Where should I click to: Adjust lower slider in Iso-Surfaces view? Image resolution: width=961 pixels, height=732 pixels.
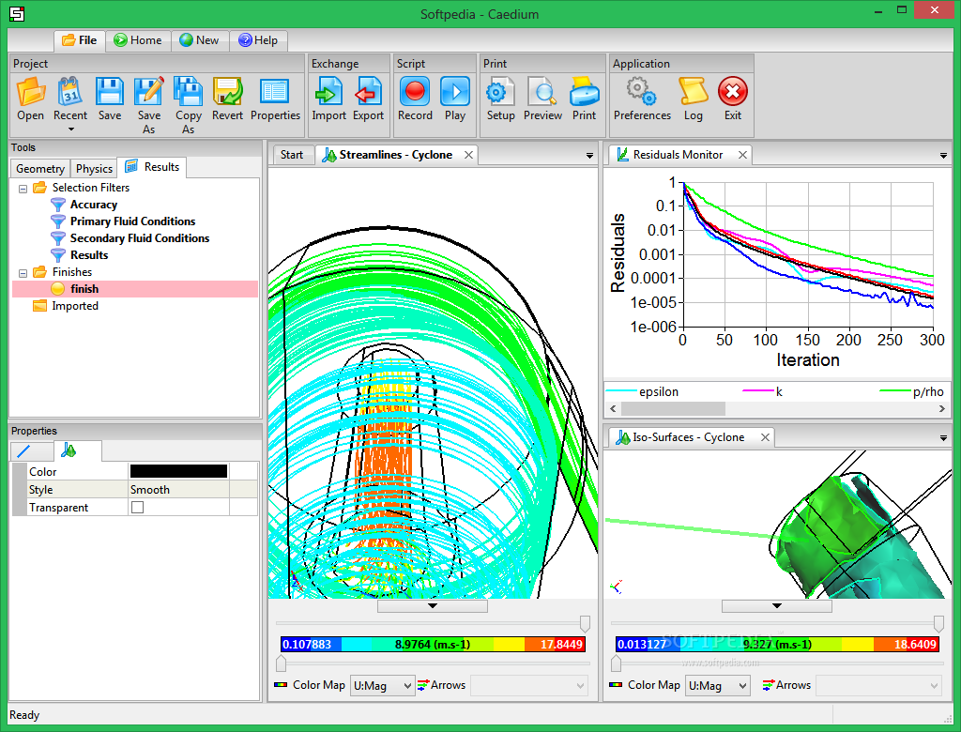tap(616, 663)
